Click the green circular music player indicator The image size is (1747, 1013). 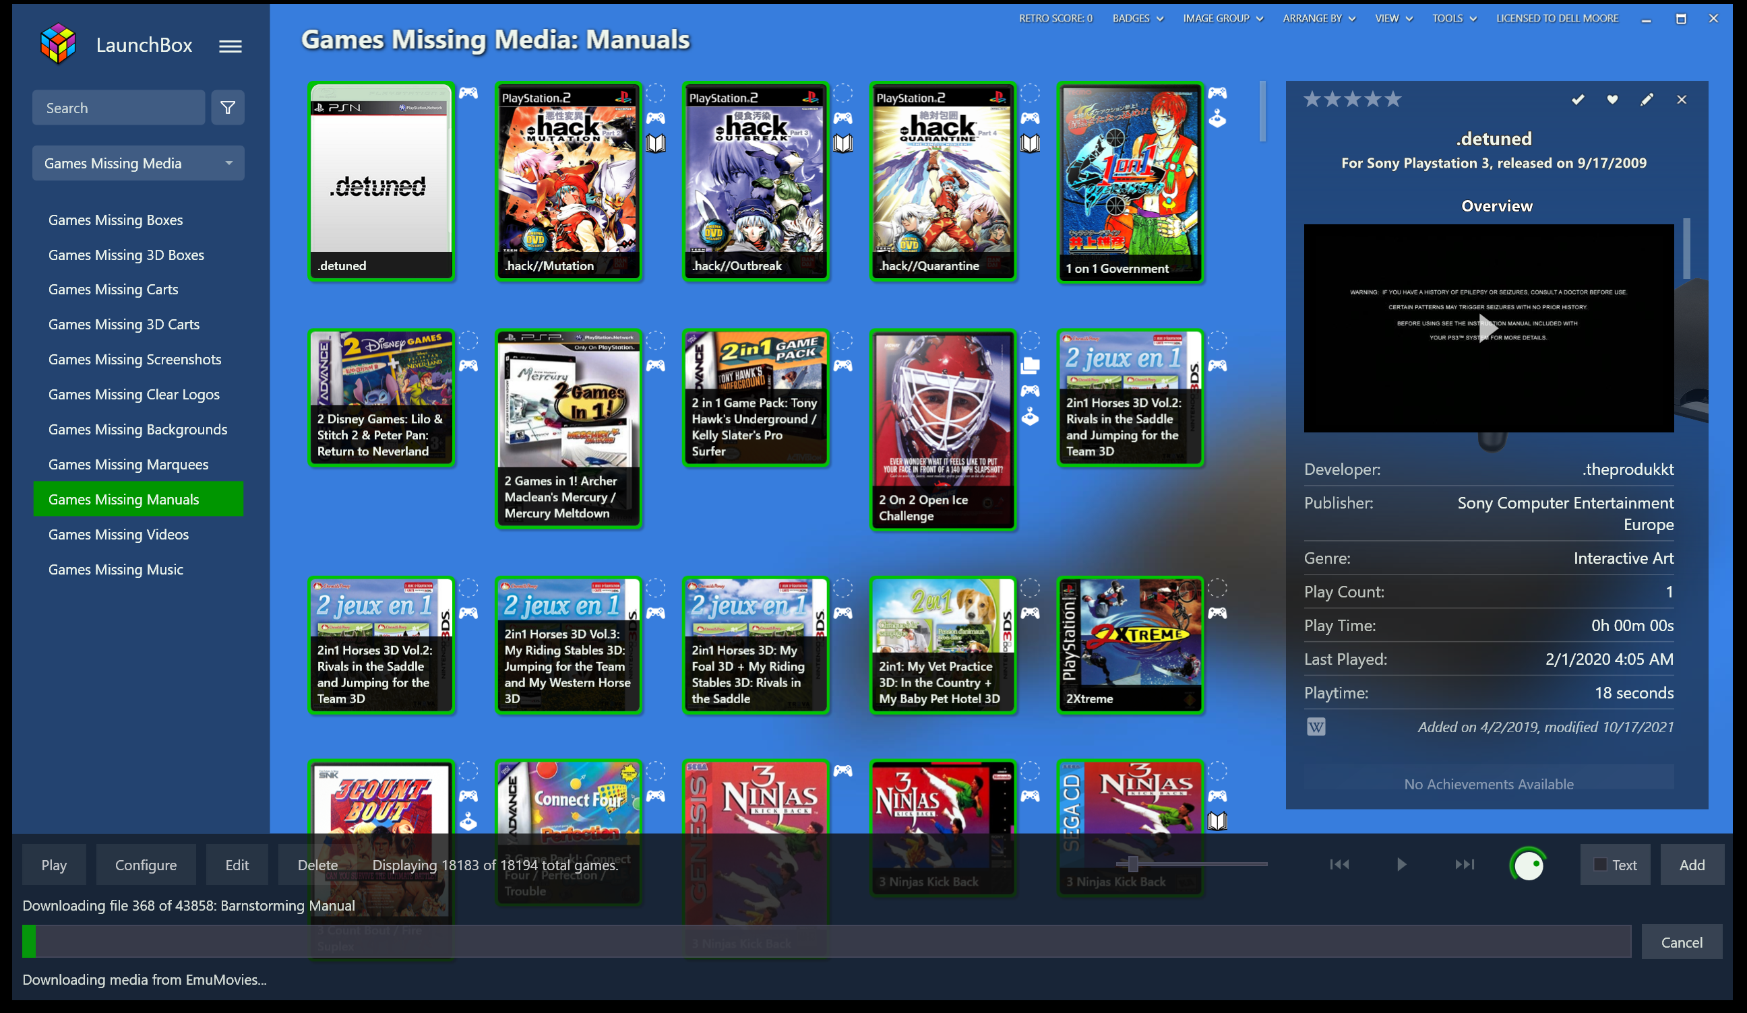point(1528,865)
